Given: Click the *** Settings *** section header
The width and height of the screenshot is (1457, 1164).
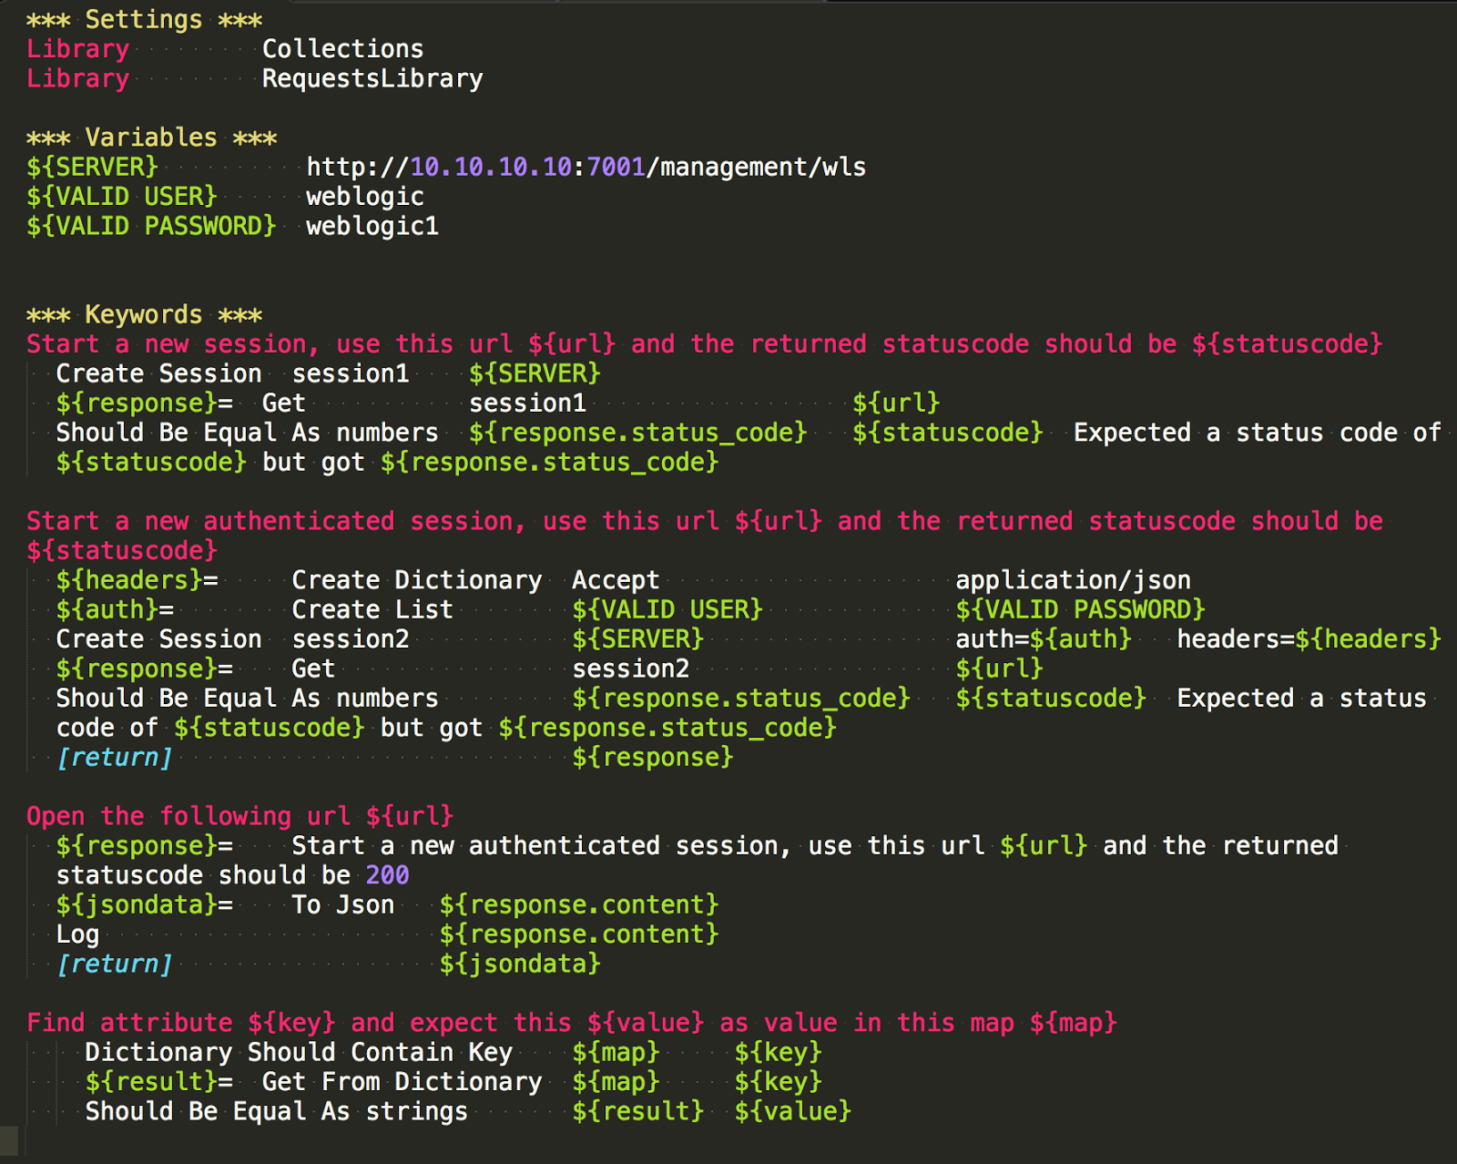Looking at the screenshot, I should [x=144, y=19].
